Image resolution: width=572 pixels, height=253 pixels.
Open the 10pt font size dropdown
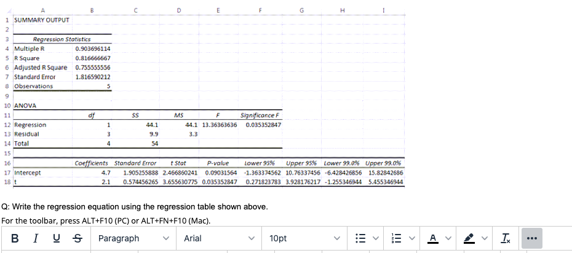point(304,238)
